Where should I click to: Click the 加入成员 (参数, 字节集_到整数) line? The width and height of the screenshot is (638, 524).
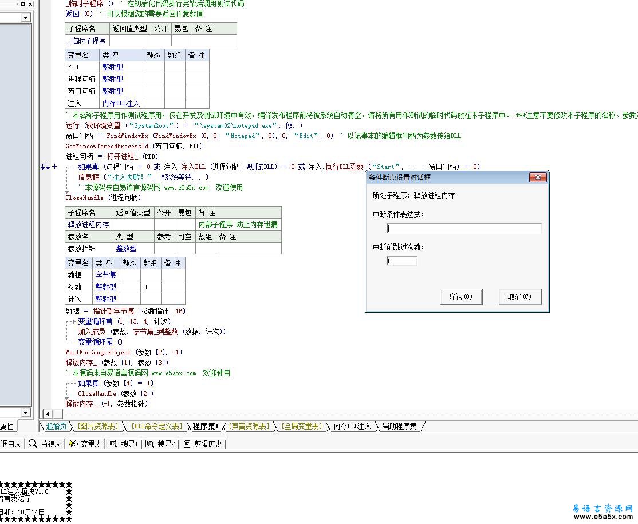tap(152, 332)
